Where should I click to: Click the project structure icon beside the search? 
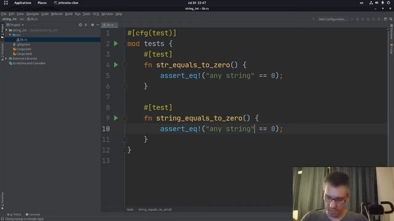click(x=385, y=19)
